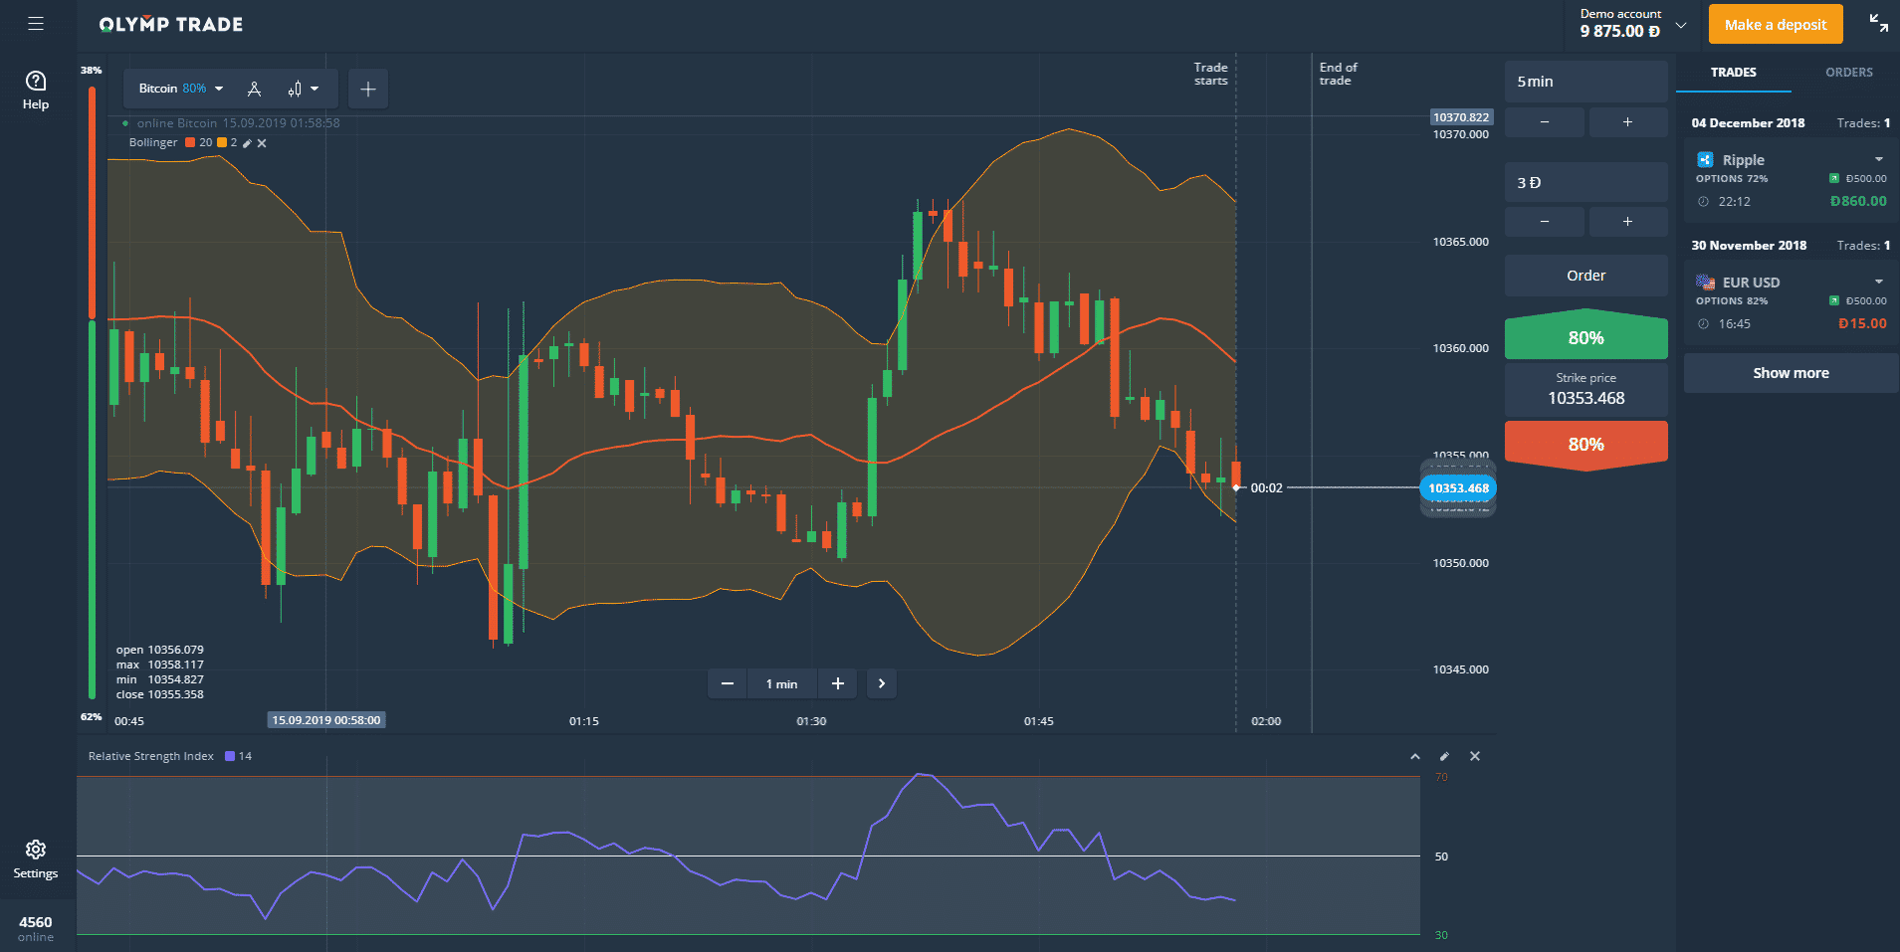Screen dimensions: 1900x952
Task: Edit Bollinger indicator with pencil icon
Action: pyautogui.click(x=247, y=143)
